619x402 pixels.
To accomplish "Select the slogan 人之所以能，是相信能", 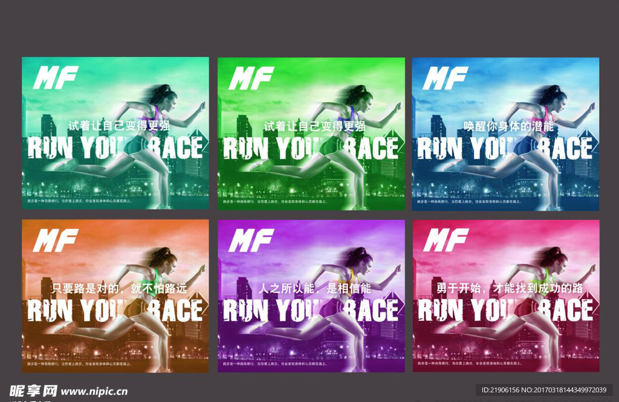I will click(x=314, y=288).
